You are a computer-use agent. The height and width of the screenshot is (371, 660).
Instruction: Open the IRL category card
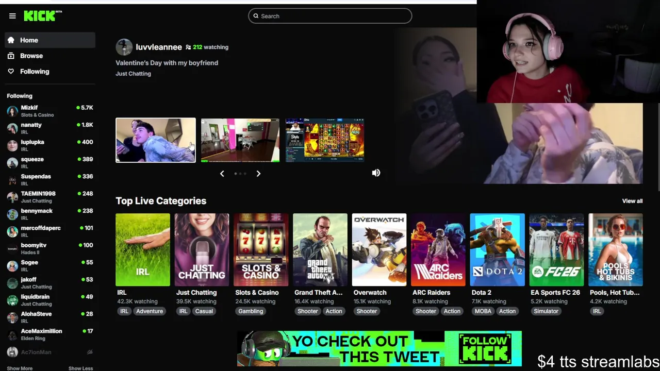[x=143, y=249]
